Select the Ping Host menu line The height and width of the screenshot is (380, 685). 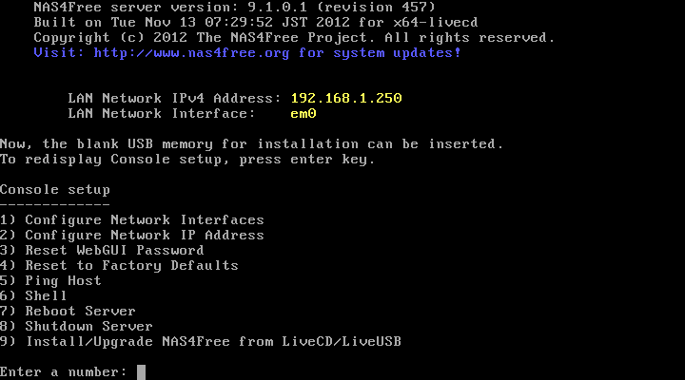[x=50, y=281]
